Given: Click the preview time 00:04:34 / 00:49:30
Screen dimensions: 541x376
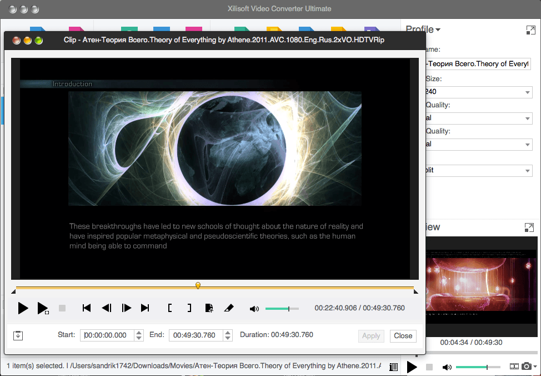Looking at the screenshot, I should 471,343.
